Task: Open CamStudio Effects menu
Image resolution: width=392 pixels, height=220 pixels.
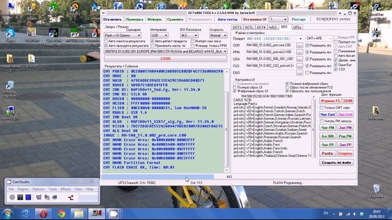Action: click(x=66, y=189)
